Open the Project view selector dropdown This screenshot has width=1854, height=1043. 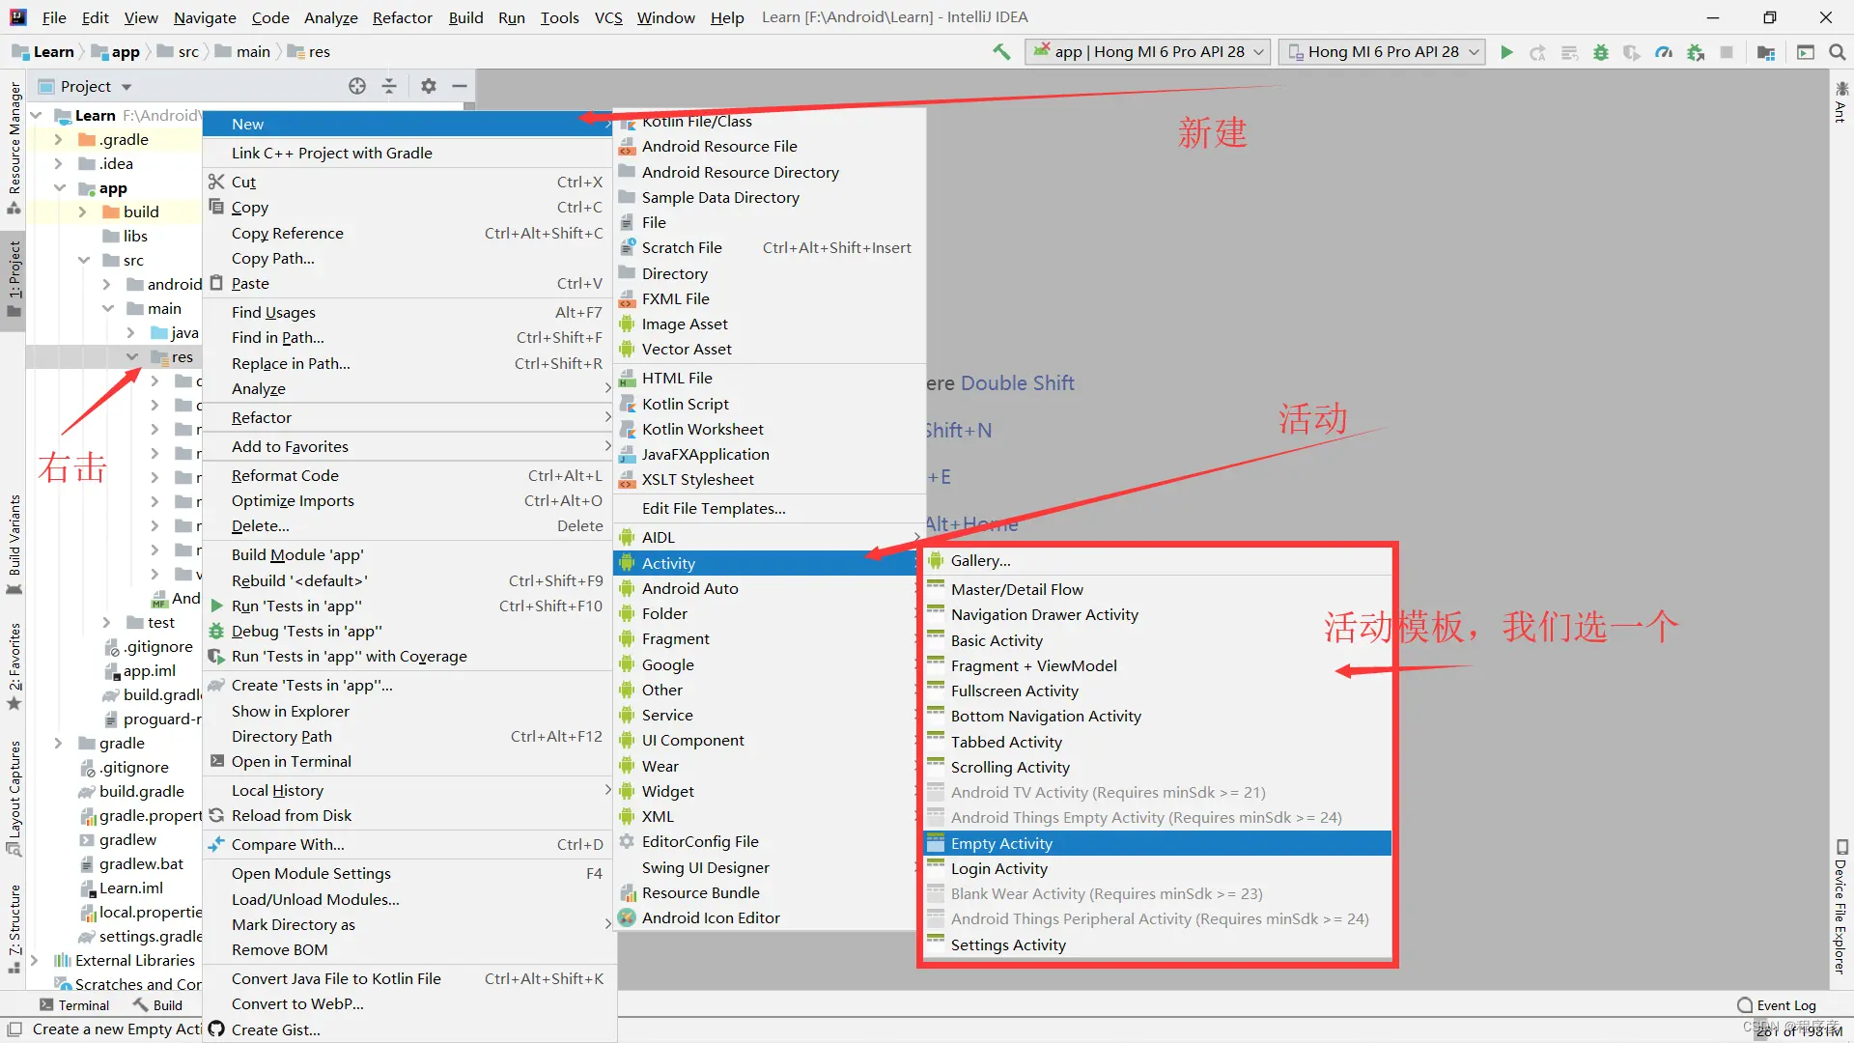tap(85, 86)
